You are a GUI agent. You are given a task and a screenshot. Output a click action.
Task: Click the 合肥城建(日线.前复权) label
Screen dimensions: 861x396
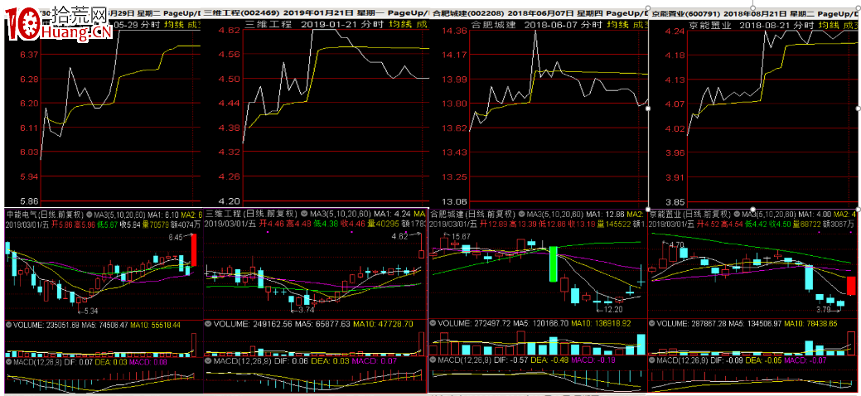tap(474, 214)
